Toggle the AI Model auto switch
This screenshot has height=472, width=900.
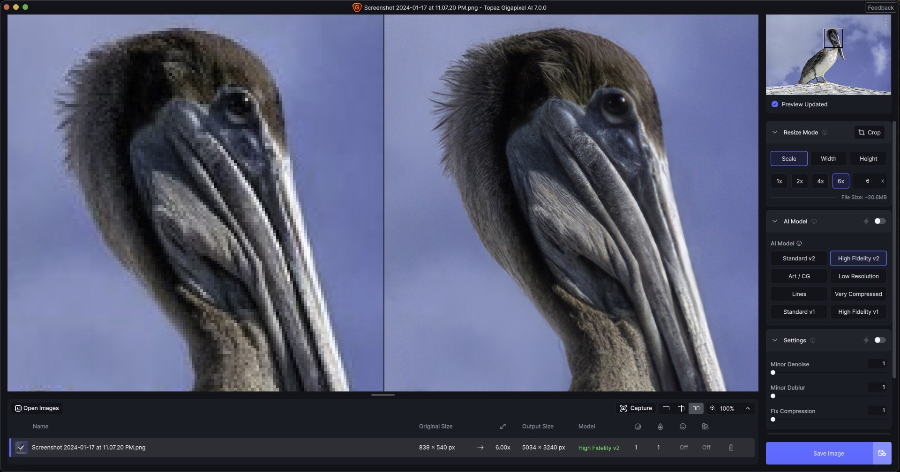tap(880, 221)
